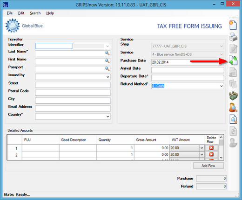Click the magnifier in the First Name field
The width and height of the screenshot is (242, 200).
tap(107, 61)
